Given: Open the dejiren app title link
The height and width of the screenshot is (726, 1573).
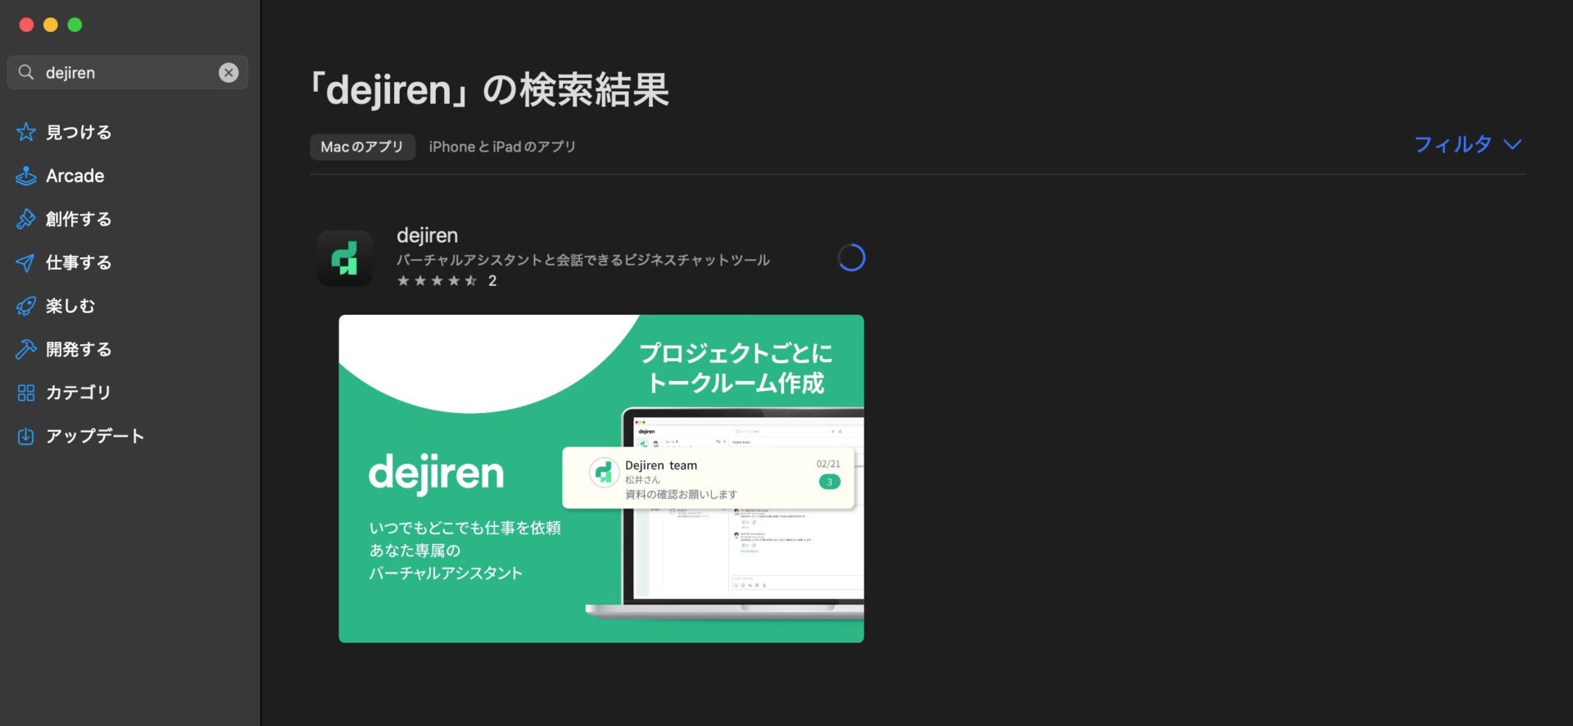Looking at the screenshot, I should [x=427, y=235].
